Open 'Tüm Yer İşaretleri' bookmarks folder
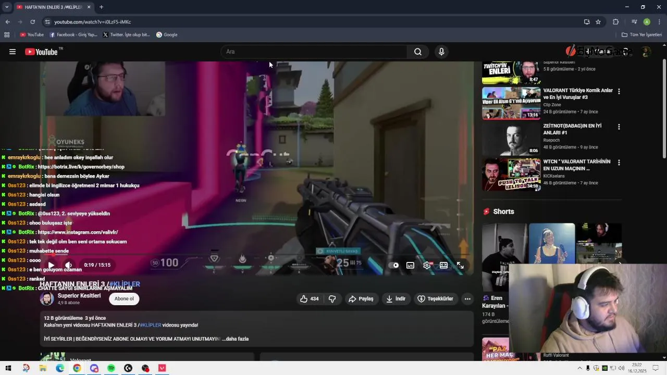 pos(641,35)
